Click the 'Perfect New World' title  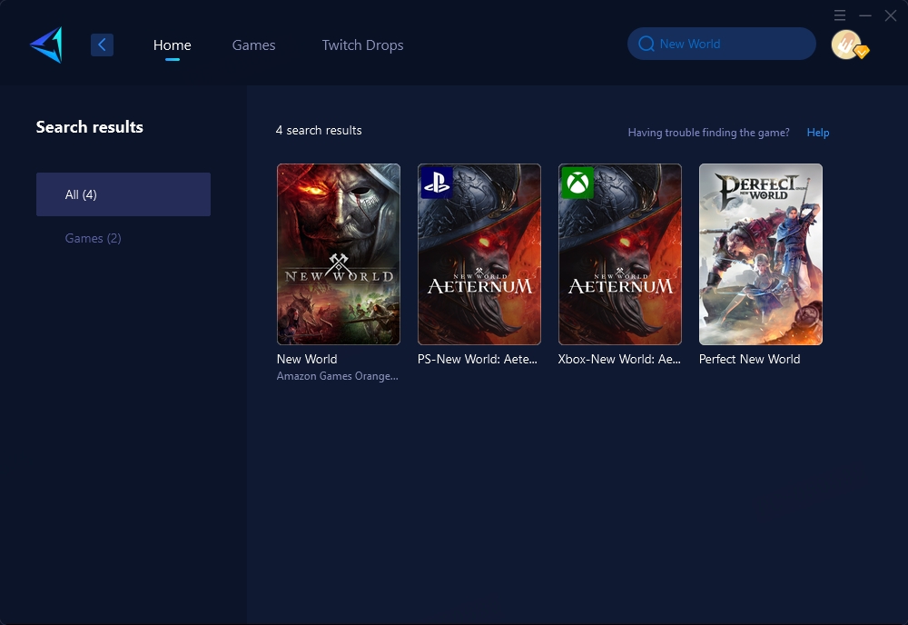749,359
